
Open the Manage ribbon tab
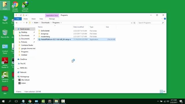pyautogui.click(x=52, y=19)
